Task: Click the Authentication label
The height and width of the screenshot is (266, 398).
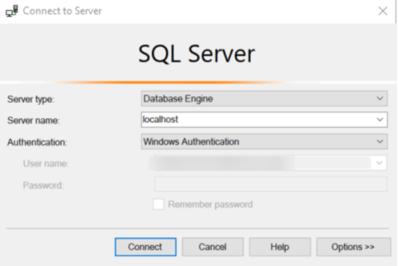Action: (37, 142)
